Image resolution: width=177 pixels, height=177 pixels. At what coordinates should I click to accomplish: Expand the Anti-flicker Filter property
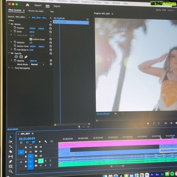pos(11,49)
